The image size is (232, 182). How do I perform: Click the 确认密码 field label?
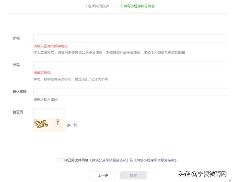click(20, 92)
